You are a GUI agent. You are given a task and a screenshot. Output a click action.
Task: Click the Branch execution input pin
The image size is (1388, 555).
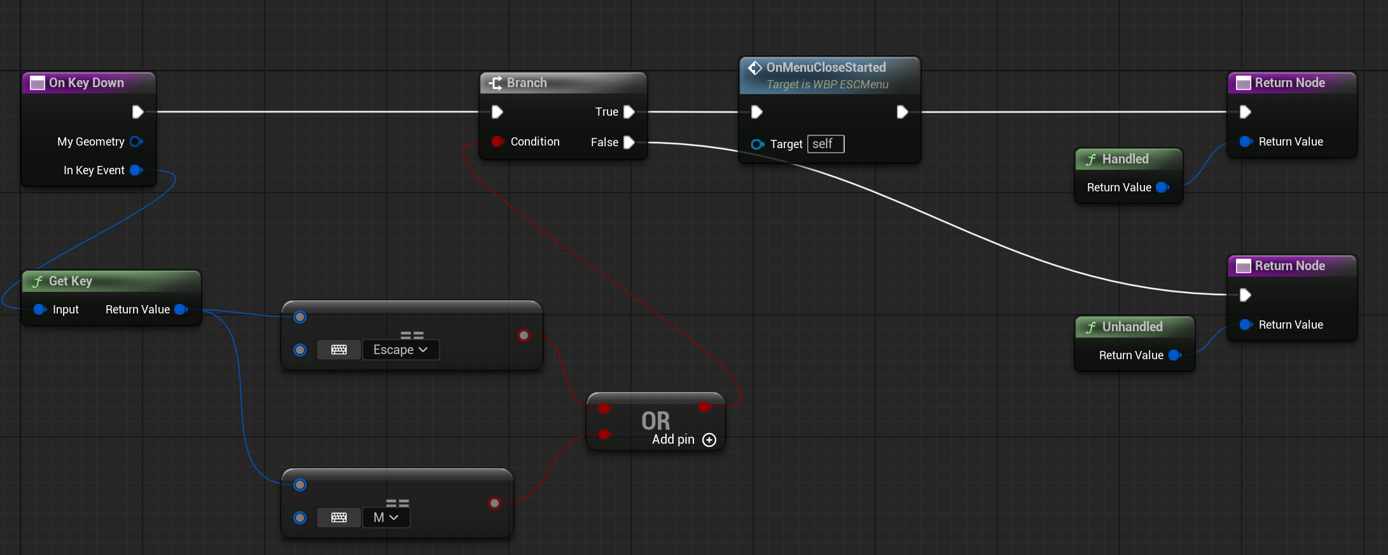coord(497,112)
